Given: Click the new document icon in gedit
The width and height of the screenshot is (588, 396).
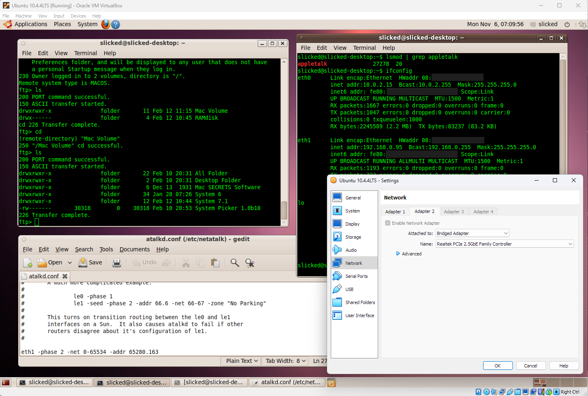Looking at the screenshot, I should (x=28, y=263).
